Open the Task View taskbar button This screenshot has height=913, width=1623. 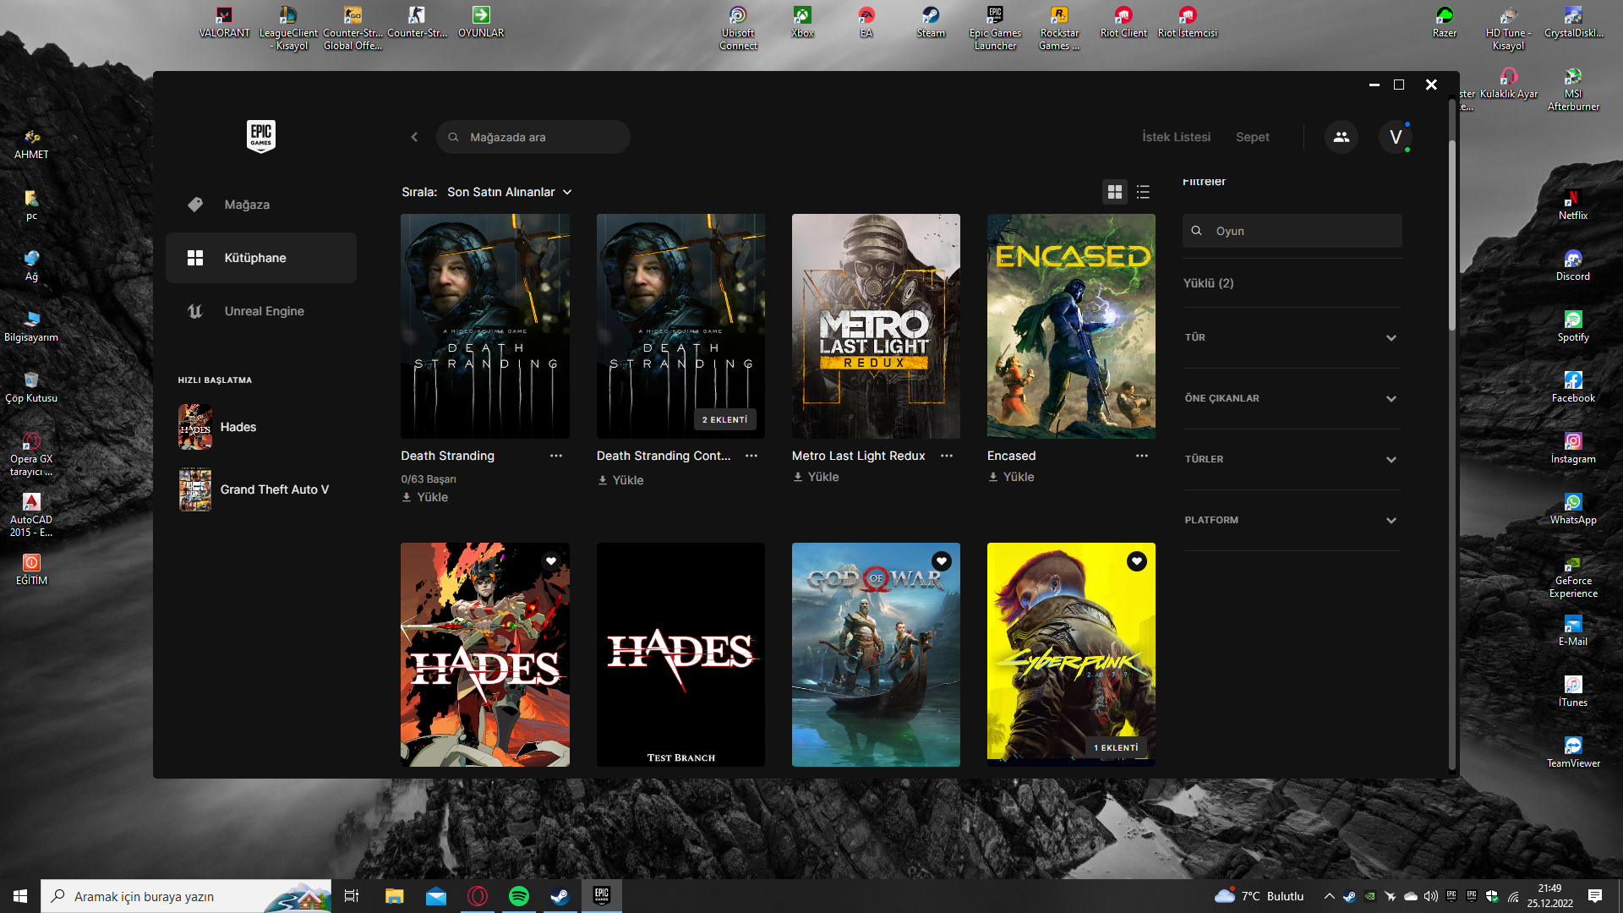(352, 896)
